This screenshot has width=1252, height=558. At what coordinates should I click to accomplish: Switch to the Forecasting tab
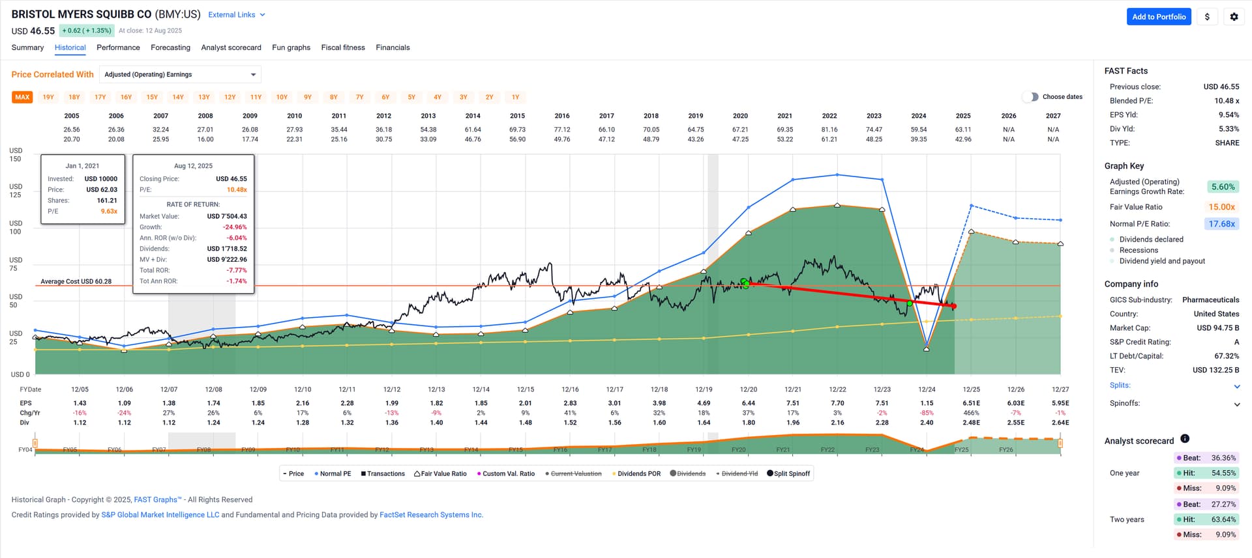pos(170,48)
